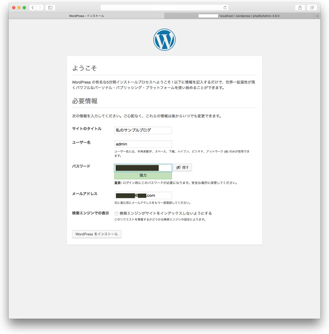The image size is (329, 334).
Task: Click the ユーザー名 label
Action: 81,143
